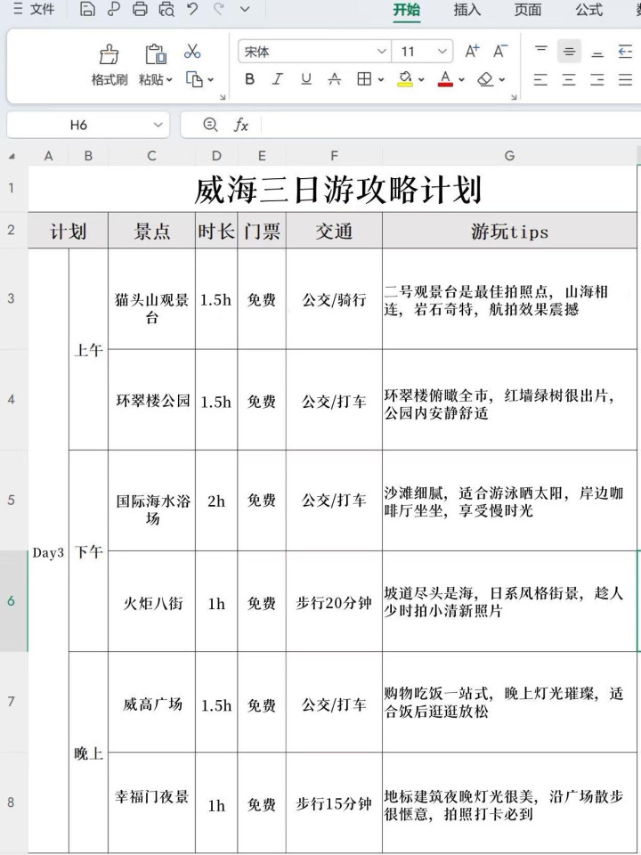Select the cell containing 火炬八街
Viewport: 641px width, 855px height.
pos(152,603)
